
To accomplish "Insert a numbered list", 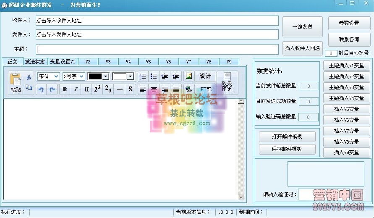I will coord(143,76).
